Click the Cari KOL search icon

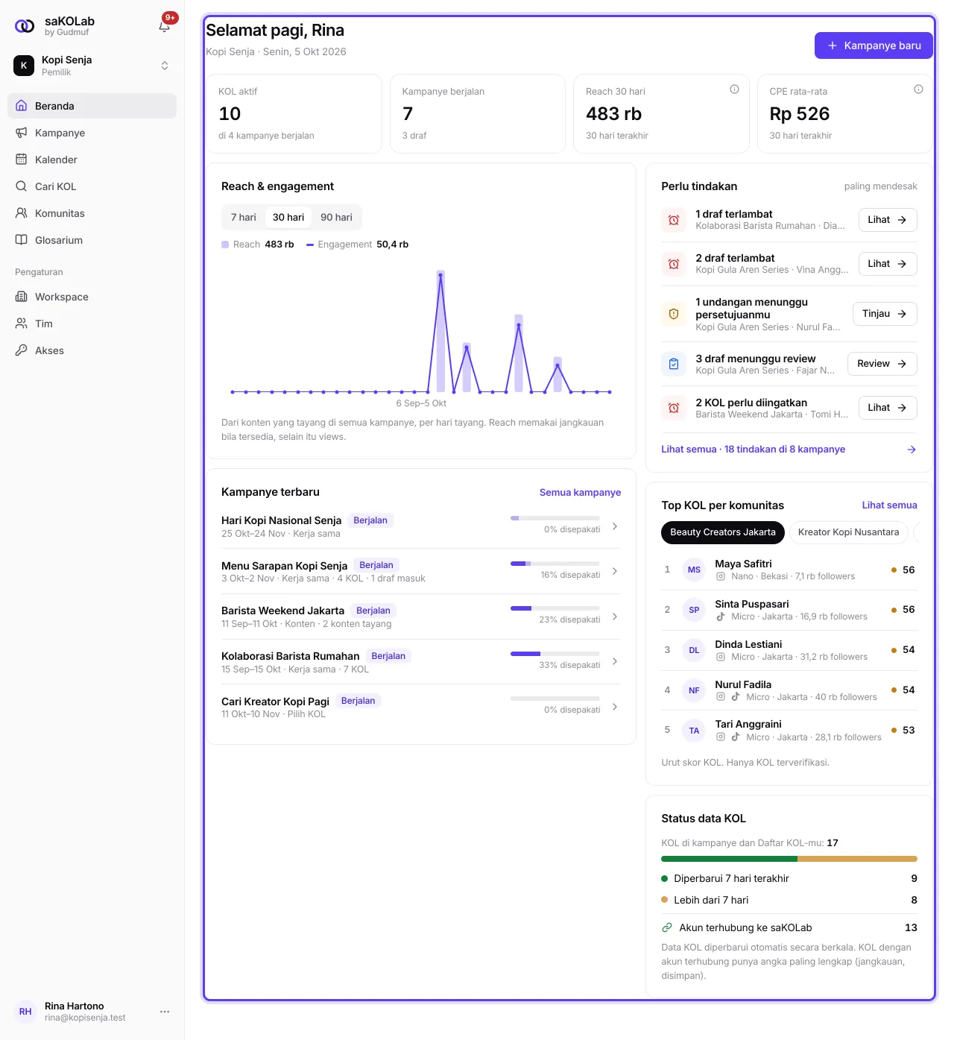click(x=22, y=186)
